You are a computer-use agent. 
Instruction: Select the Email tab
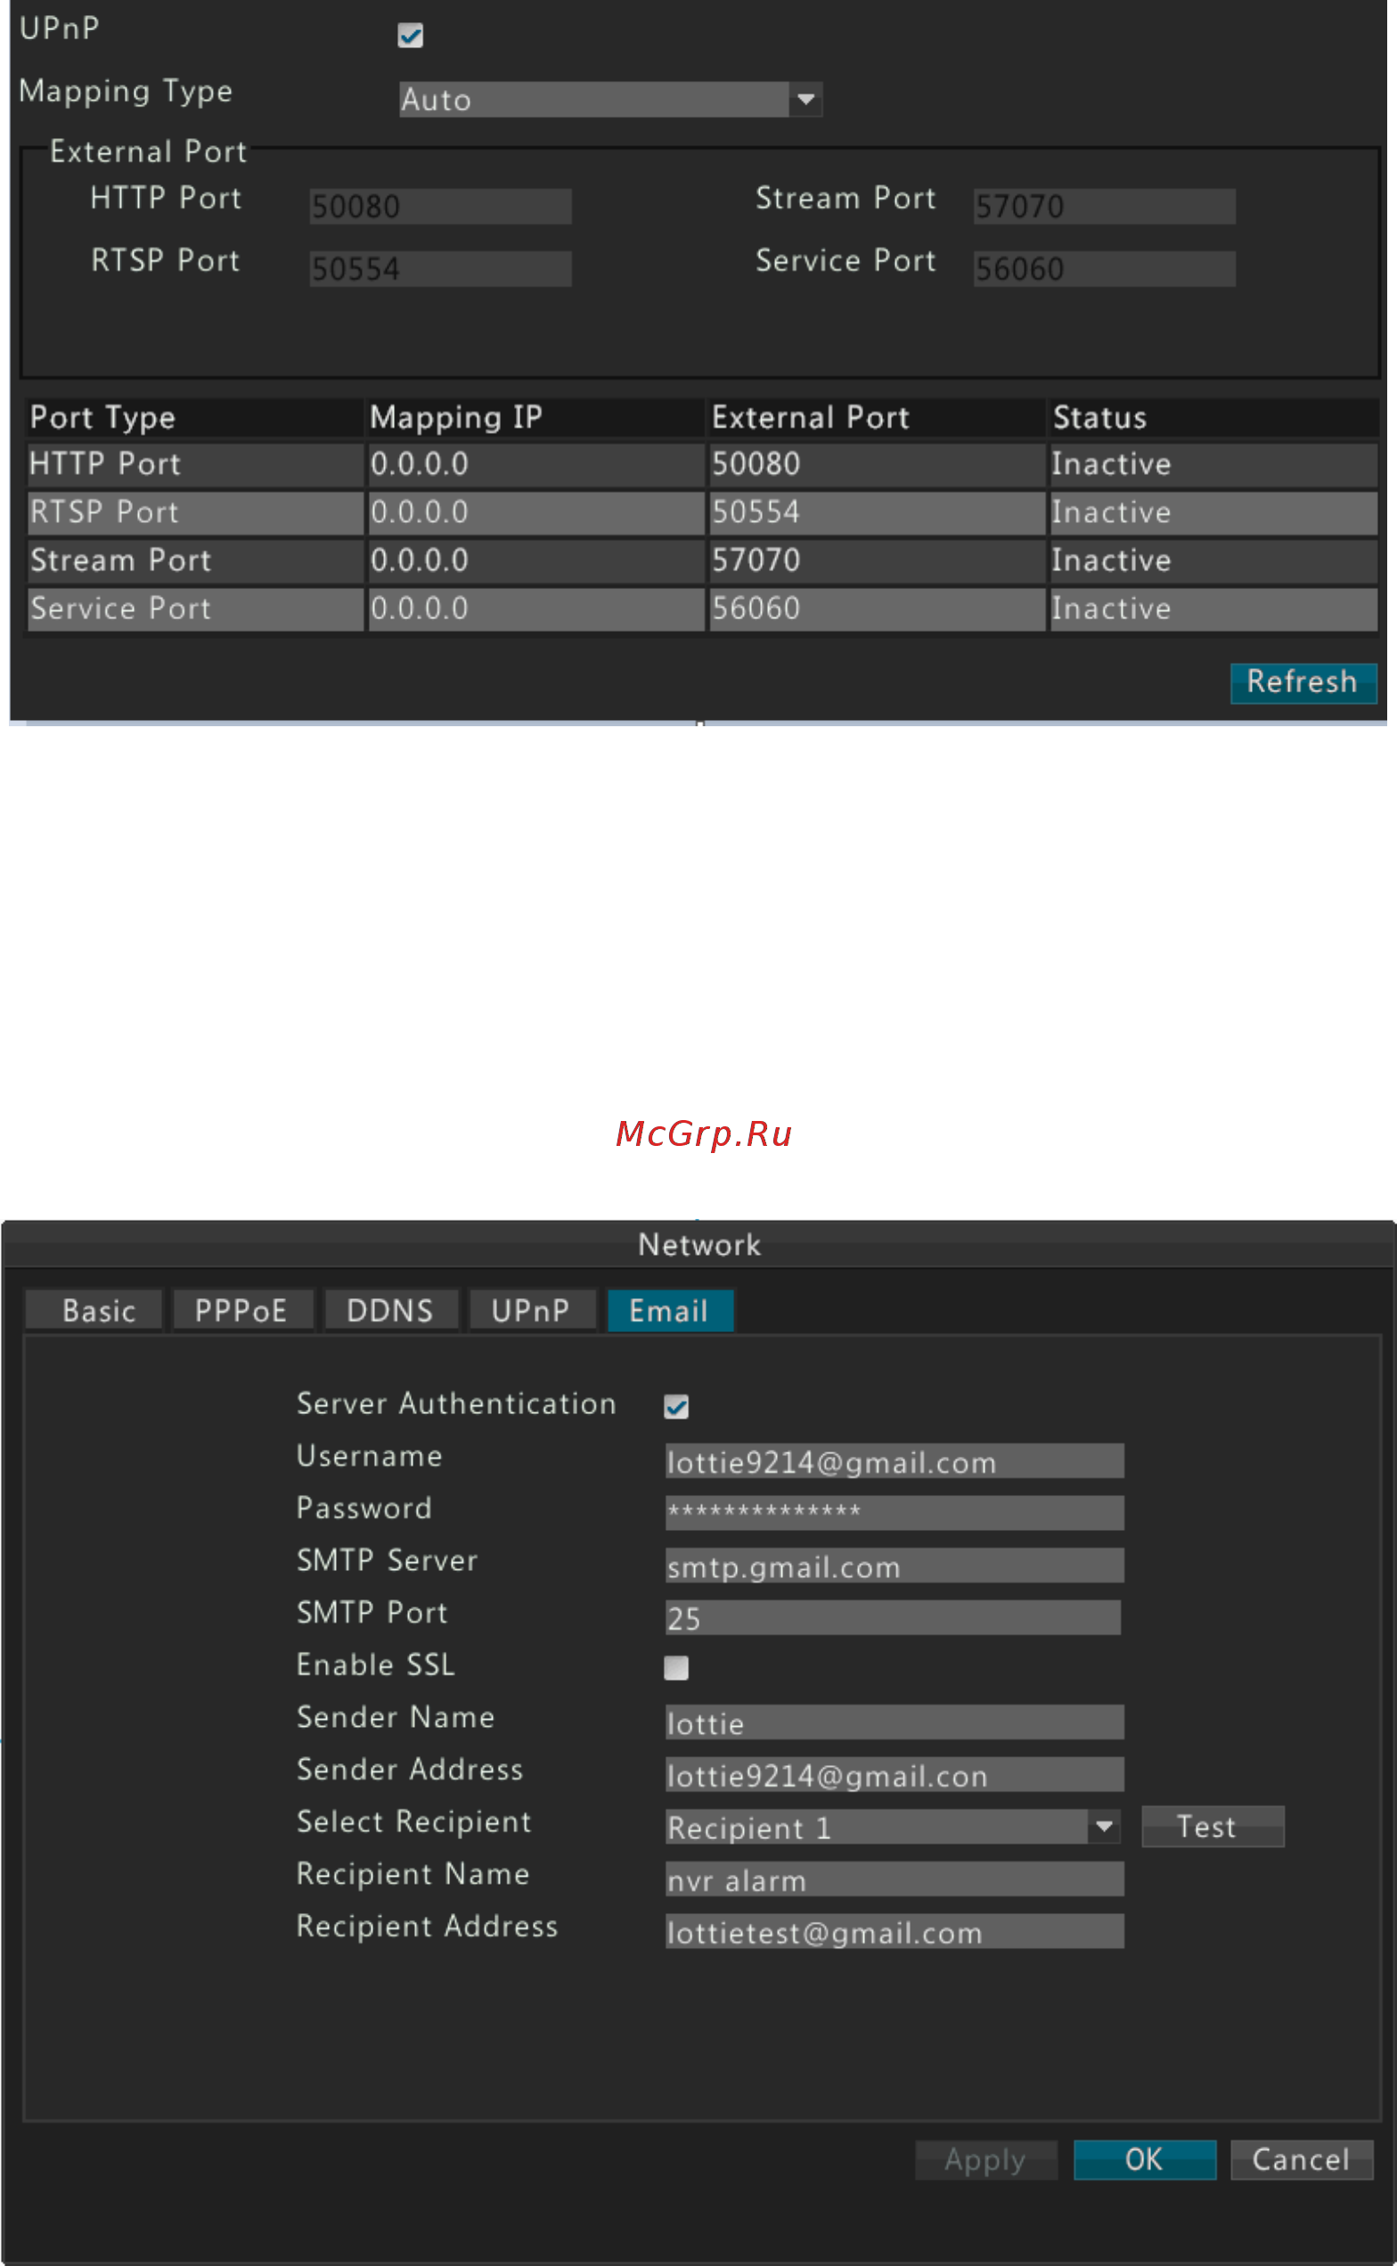(670, 1311)
